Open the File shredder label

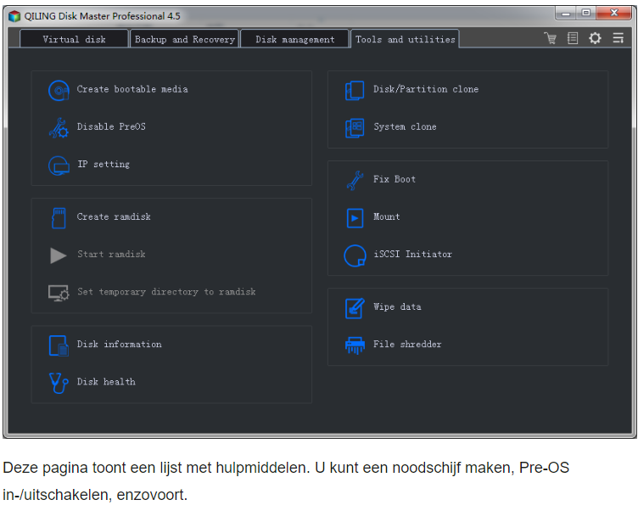point(407,344)
